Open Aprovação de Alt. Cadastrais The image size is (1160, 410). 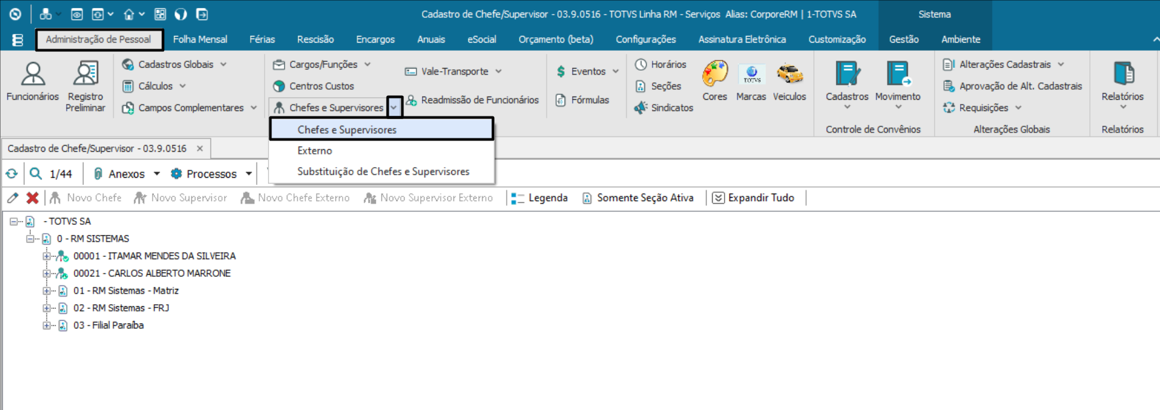[x=1012, y=86]
